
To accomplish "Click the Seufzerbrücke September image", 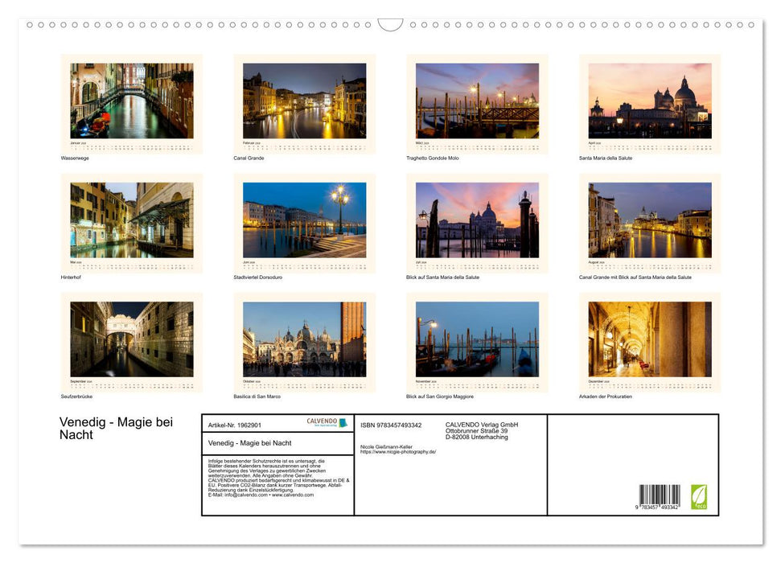I will [x=131, y=338].
